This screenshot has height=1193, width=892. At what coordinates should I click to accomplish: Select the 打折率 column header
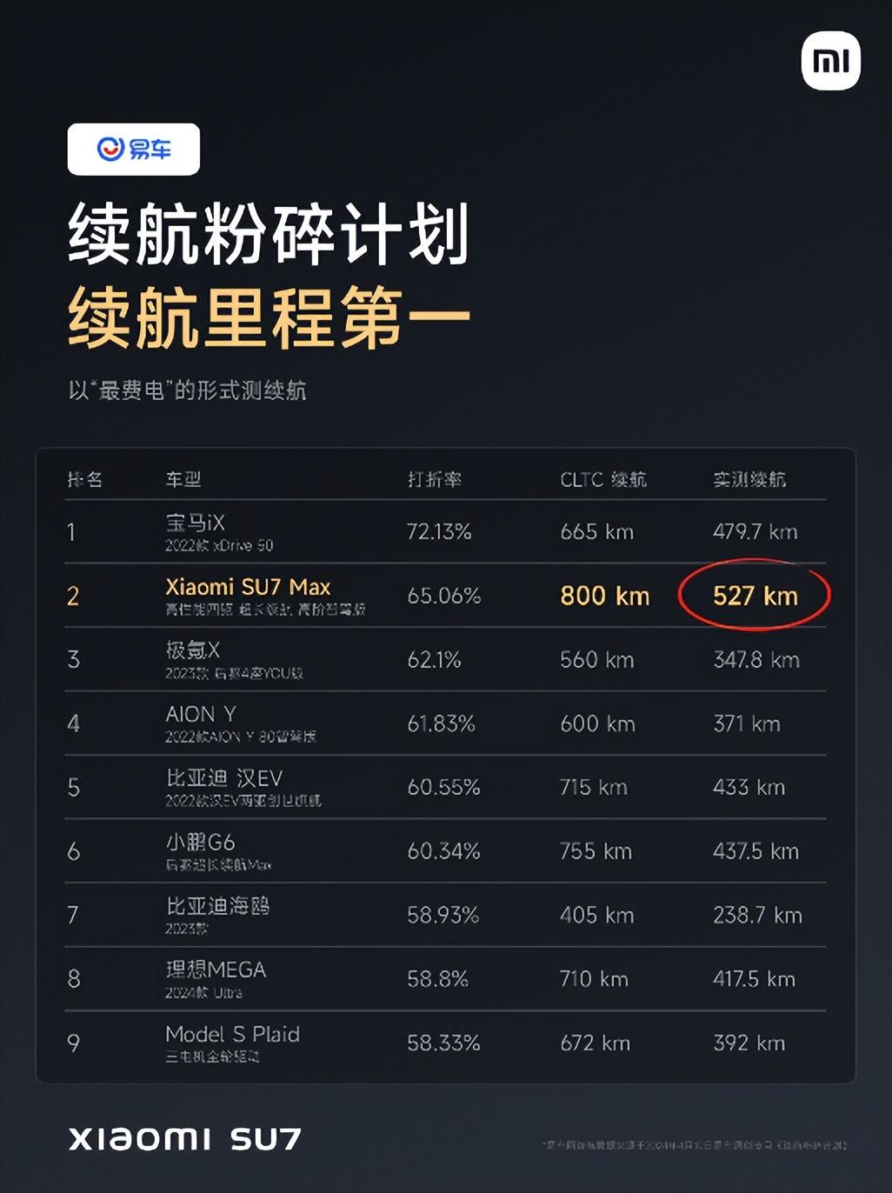435,479
